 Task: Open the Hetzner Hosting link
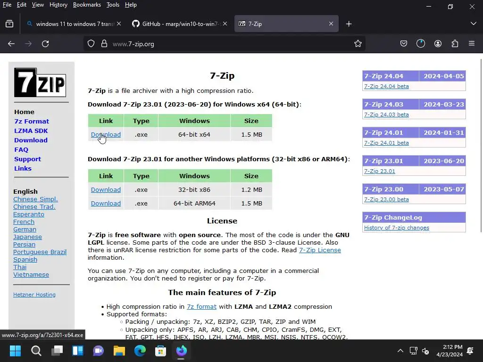click(x=34, y=295)
